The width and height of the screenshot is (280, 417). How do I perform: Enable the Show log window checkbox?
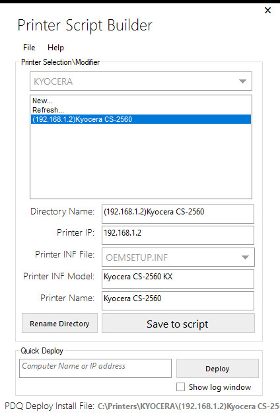pyautogui.click(x=180, y=387)
